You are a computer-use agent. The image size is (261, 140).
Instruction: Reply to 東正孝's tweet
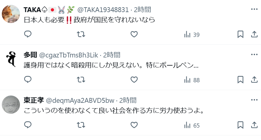[x=28, y=125]
